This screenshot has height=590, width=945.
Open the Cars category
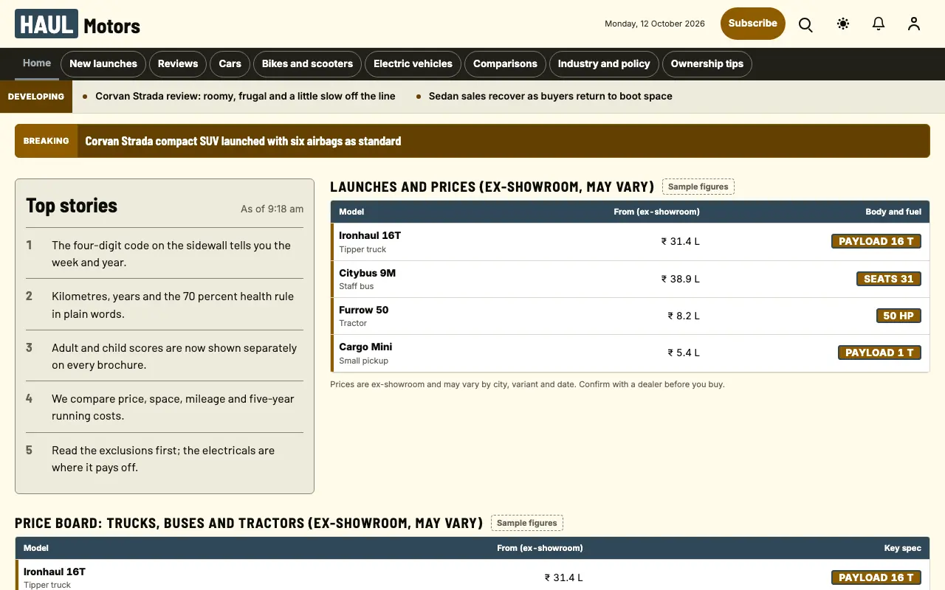[230, 64]
